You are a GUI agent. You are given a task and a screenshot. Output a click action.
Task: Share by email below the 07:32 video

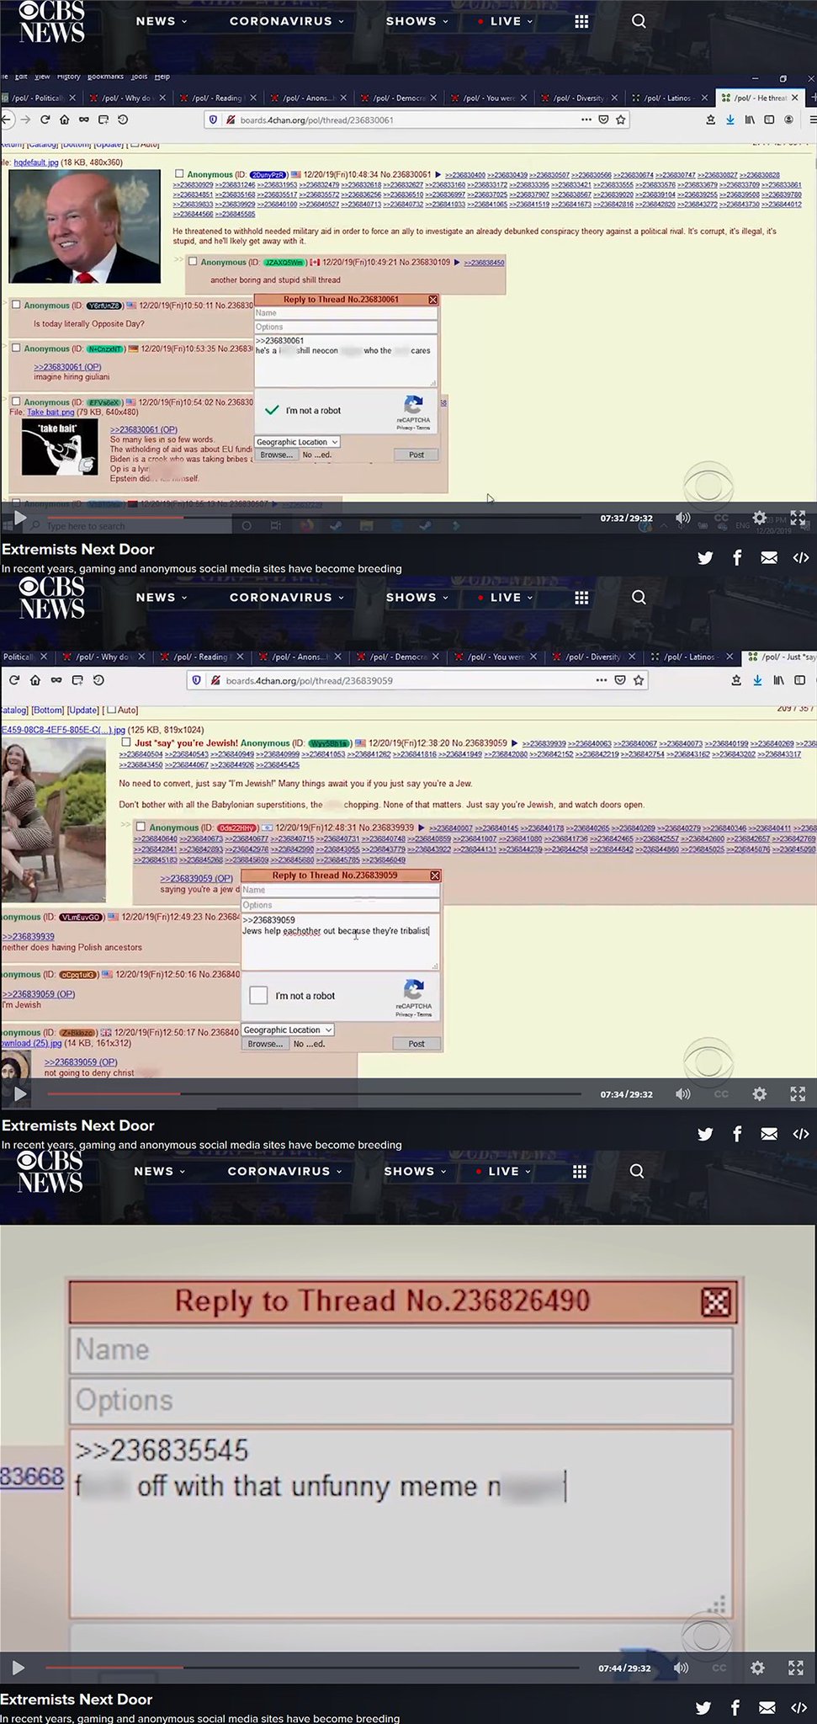point(769,557)
